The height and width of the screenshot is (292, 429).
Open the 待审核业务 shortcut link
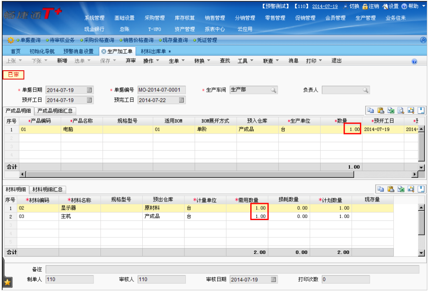click(x=62, y=40)
